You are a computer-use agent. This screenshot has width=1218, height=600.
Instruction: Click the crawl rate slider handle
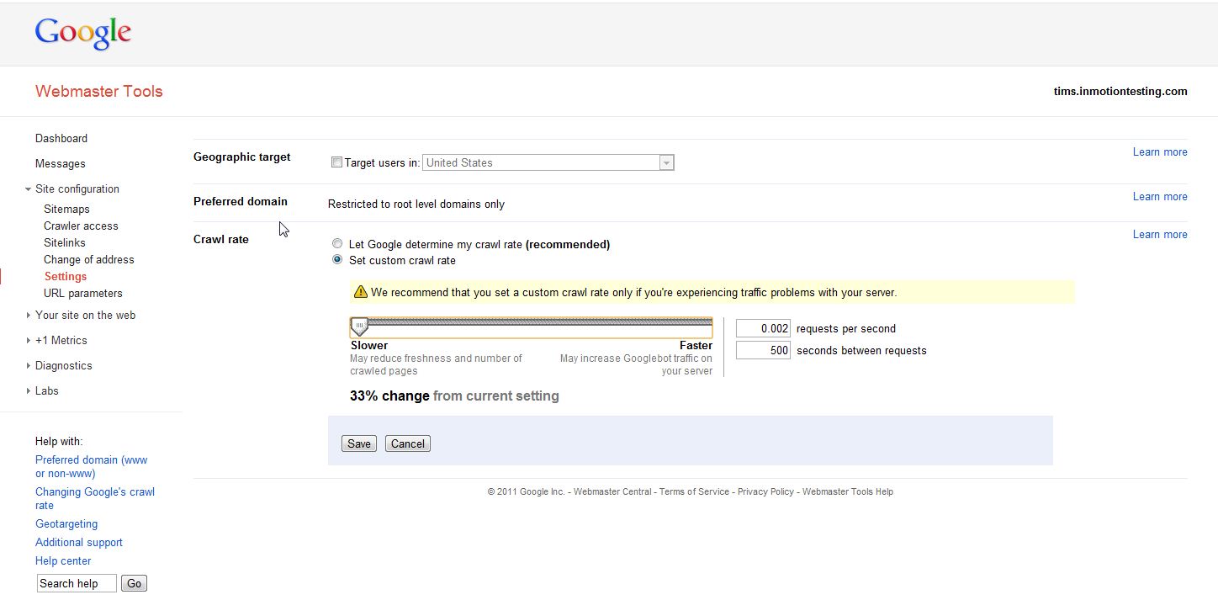pos(359,327)
